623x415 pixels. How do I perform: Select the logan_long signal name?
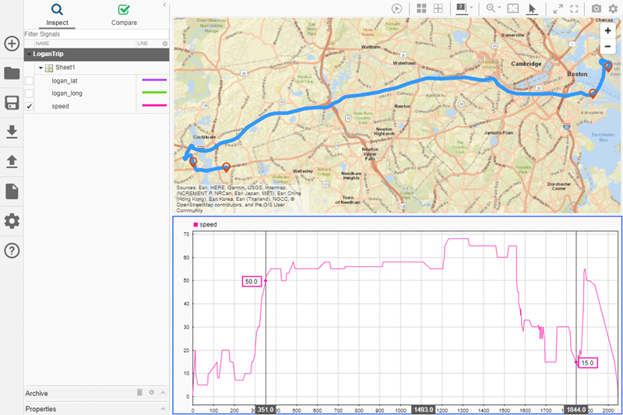click(67, 93)
